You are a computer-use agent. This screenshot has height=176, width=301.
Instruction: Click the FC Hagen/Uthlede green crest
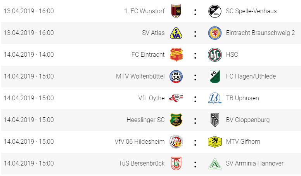click(x=215, y=77)
